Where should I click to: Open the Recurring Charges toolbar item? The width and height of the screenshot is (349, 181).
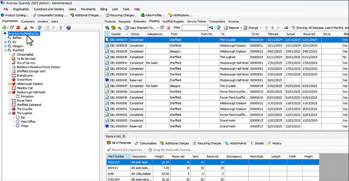120,15
